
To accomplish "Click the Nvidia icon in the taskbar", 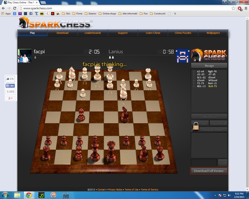I will 41,195.
